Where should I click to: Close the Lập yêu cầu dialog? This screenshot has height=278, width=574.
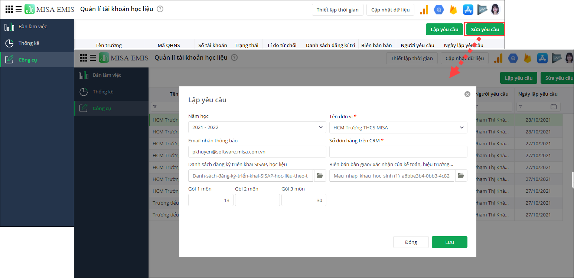467,94
